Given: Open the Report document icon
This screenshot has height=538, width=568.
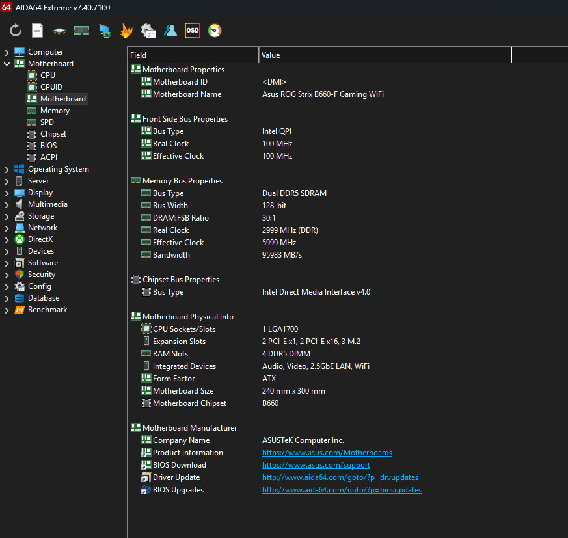Looking at the screenshot, I should click(x=38, y=31).
